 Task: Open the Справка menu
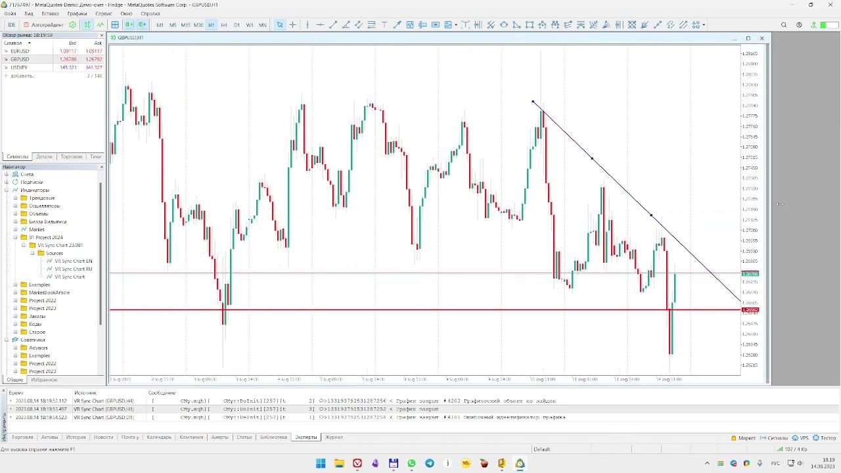[x=150, y=13]
